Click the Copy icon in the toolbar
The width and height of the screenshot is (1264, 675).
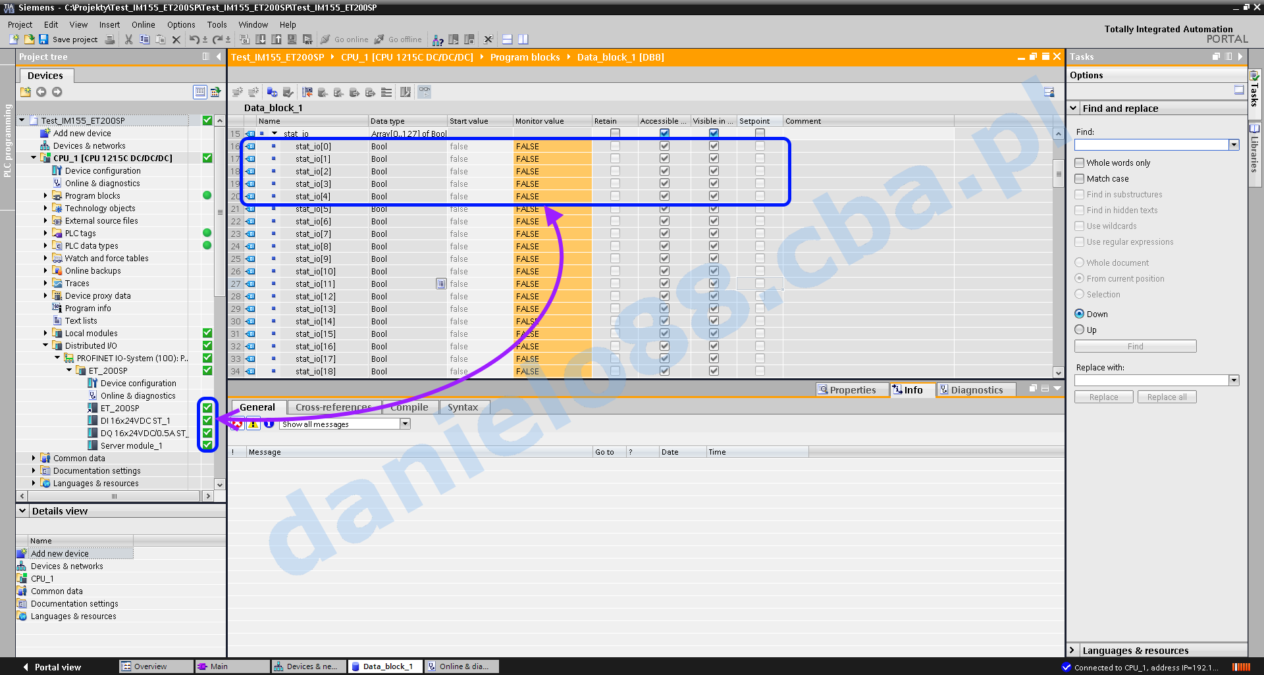pos(145,39)
